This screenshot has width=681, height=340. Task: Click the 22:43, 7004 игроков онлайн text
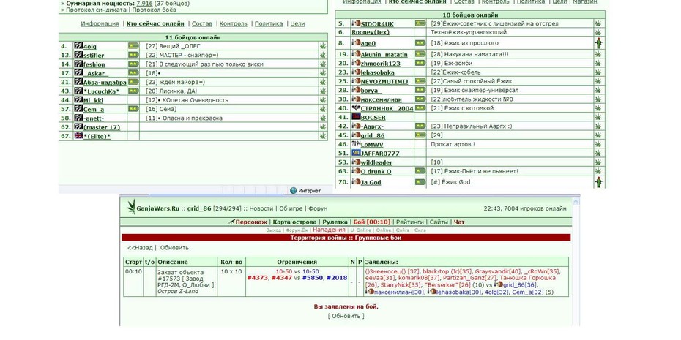point(524,208)
